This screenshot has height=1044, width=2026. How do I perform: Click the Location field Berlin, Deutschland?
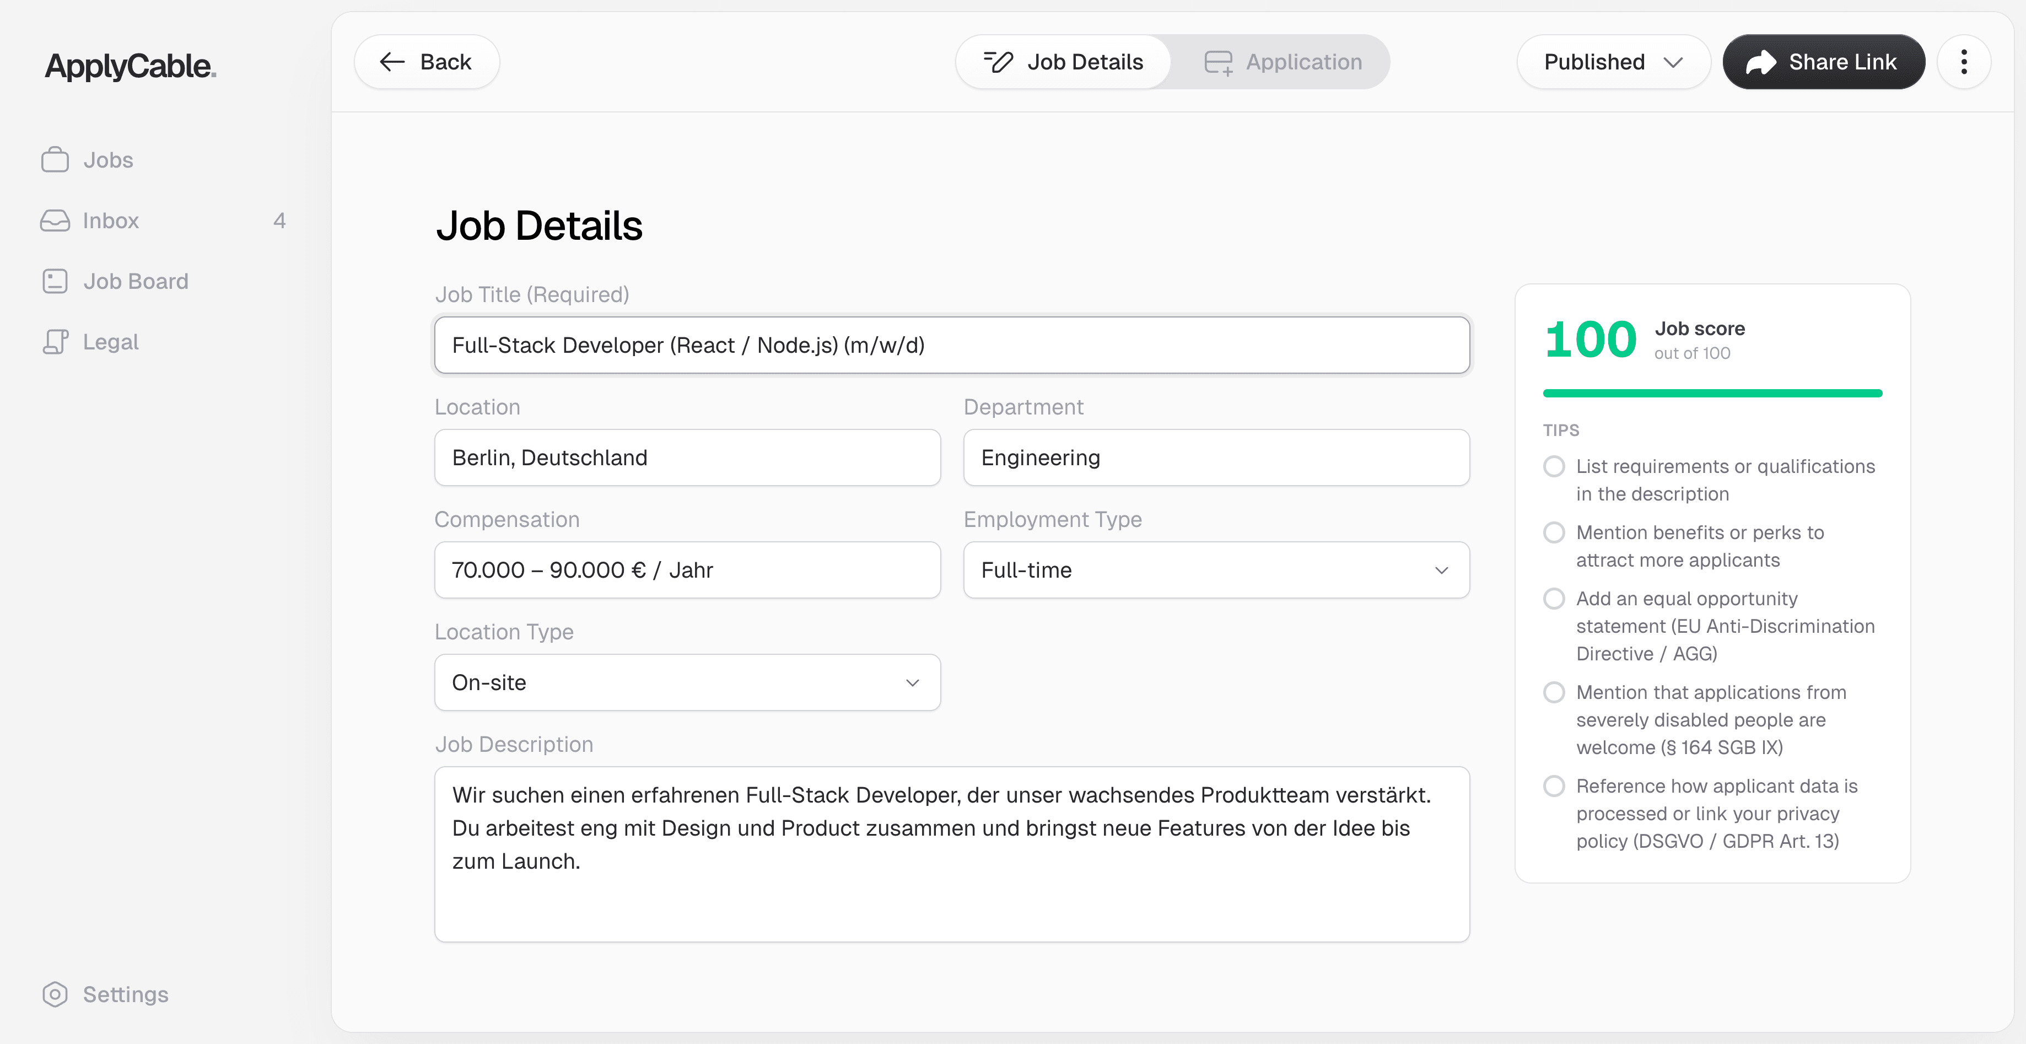(x=687, y=457)
